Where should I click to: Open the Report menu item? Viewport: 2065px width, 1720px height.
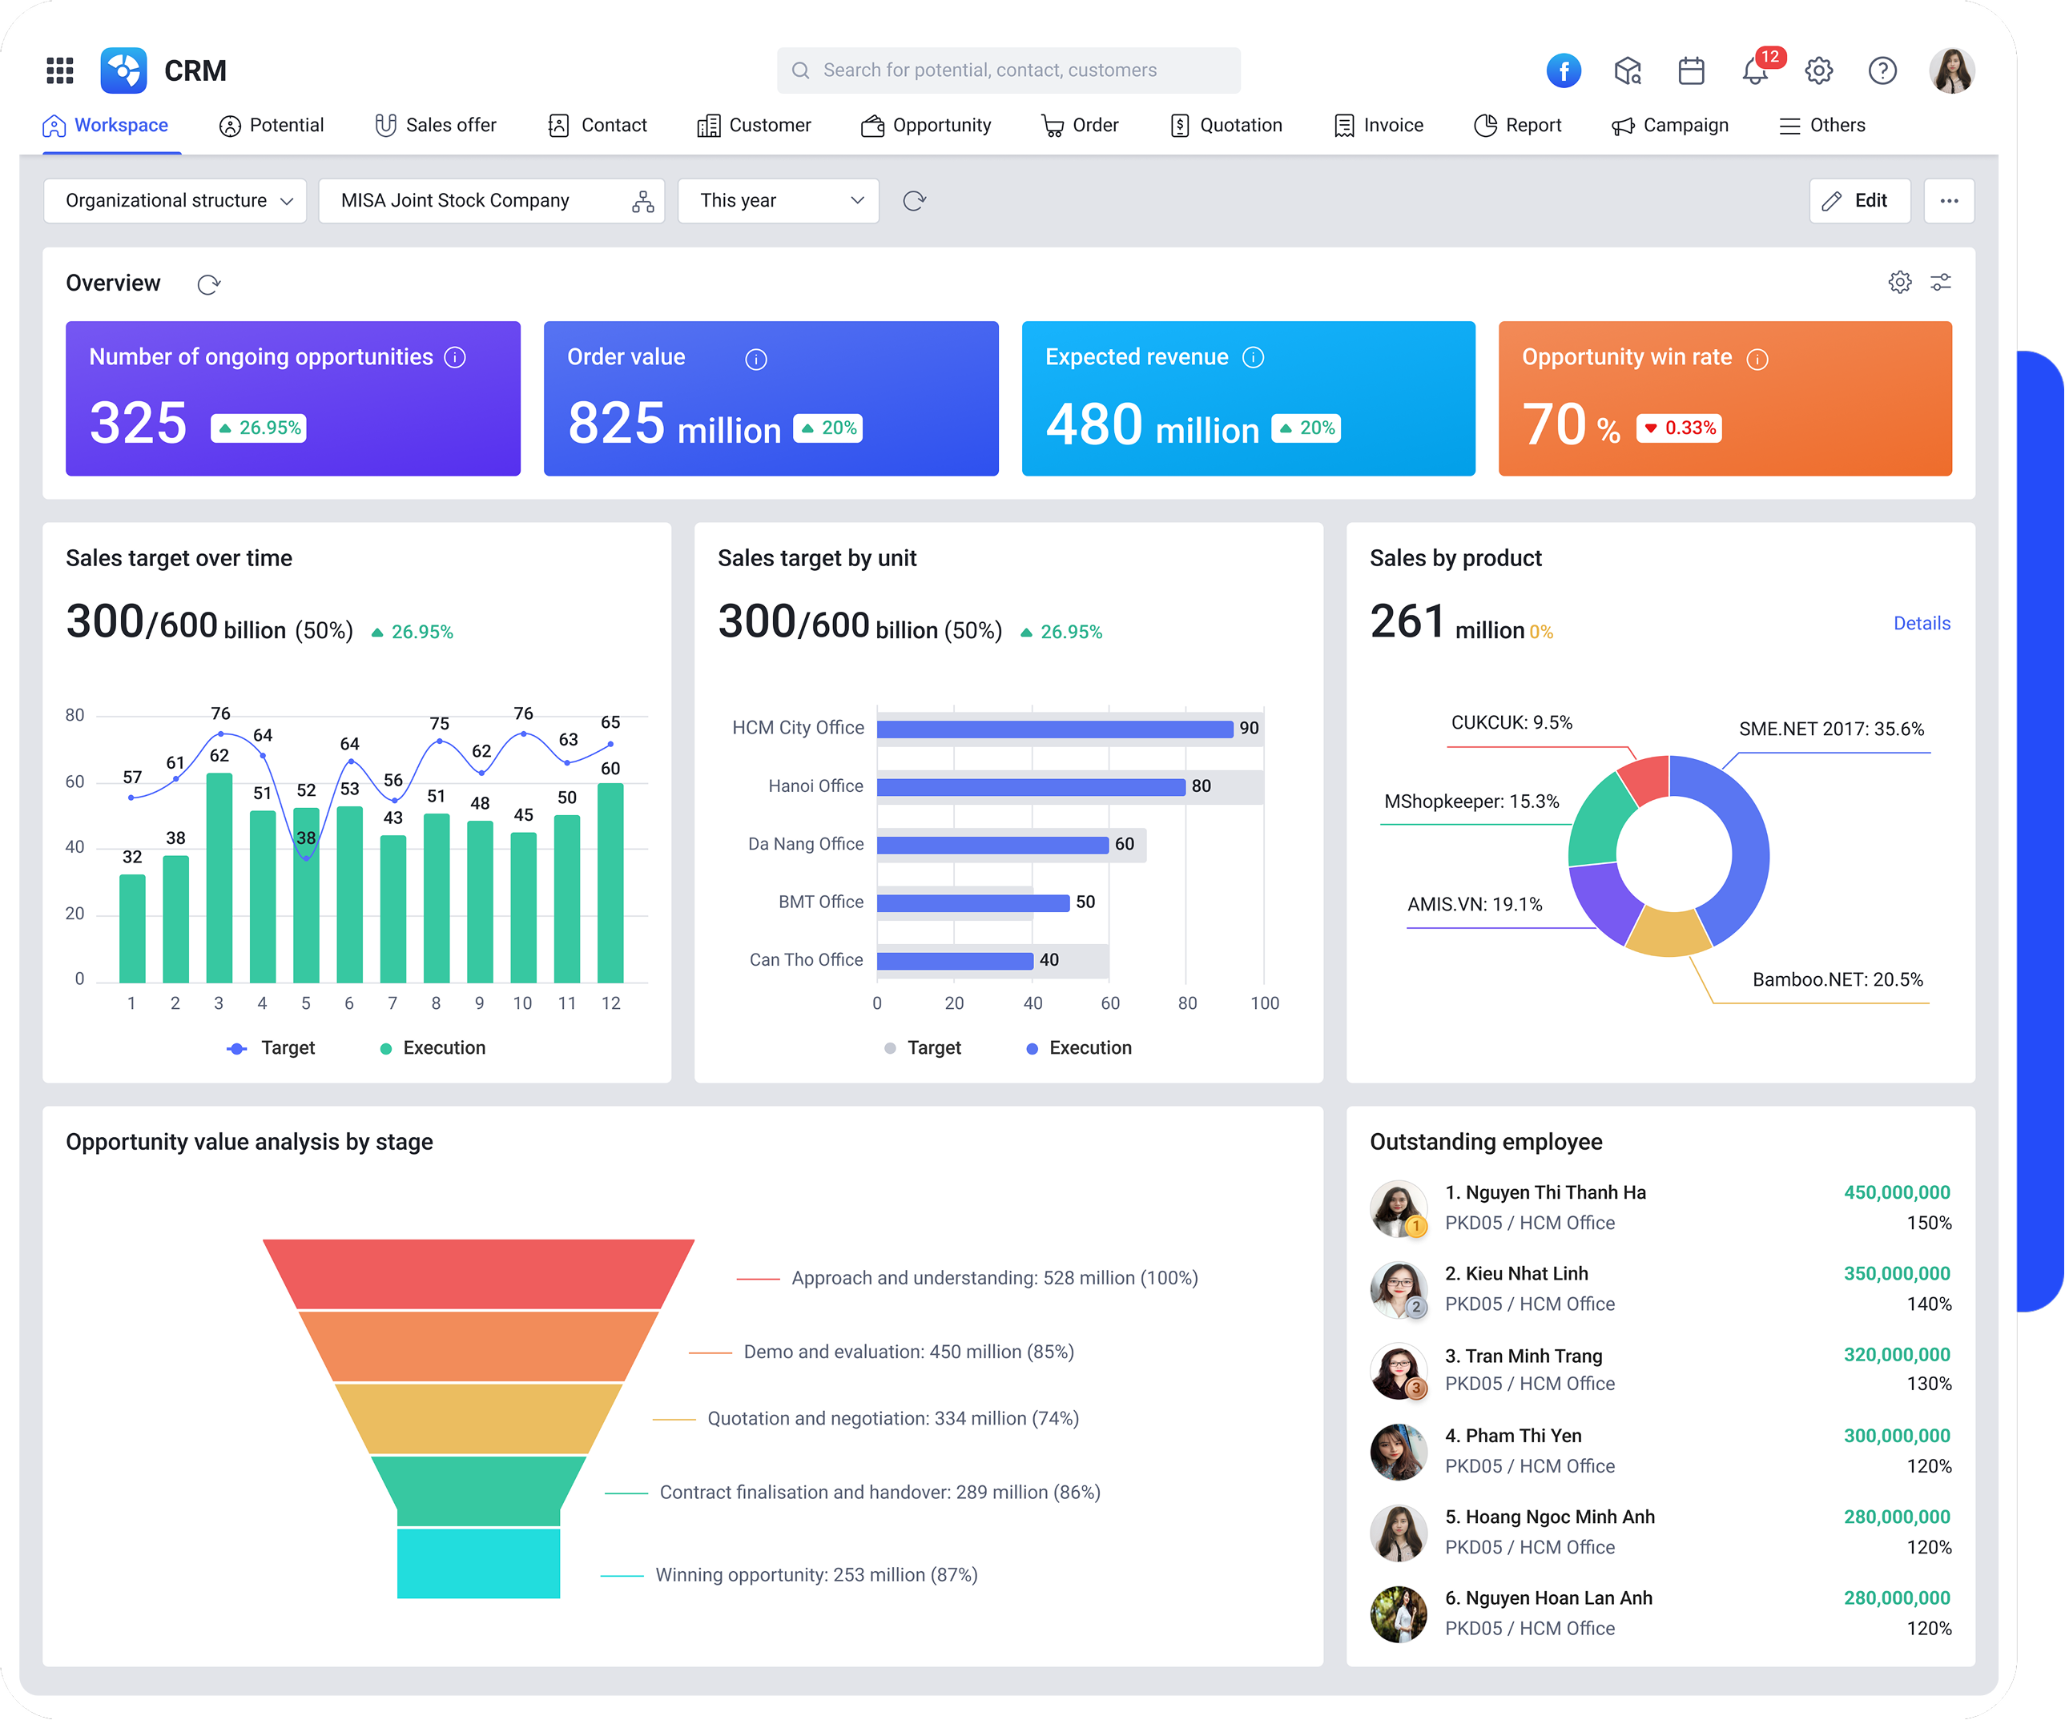1518,125
